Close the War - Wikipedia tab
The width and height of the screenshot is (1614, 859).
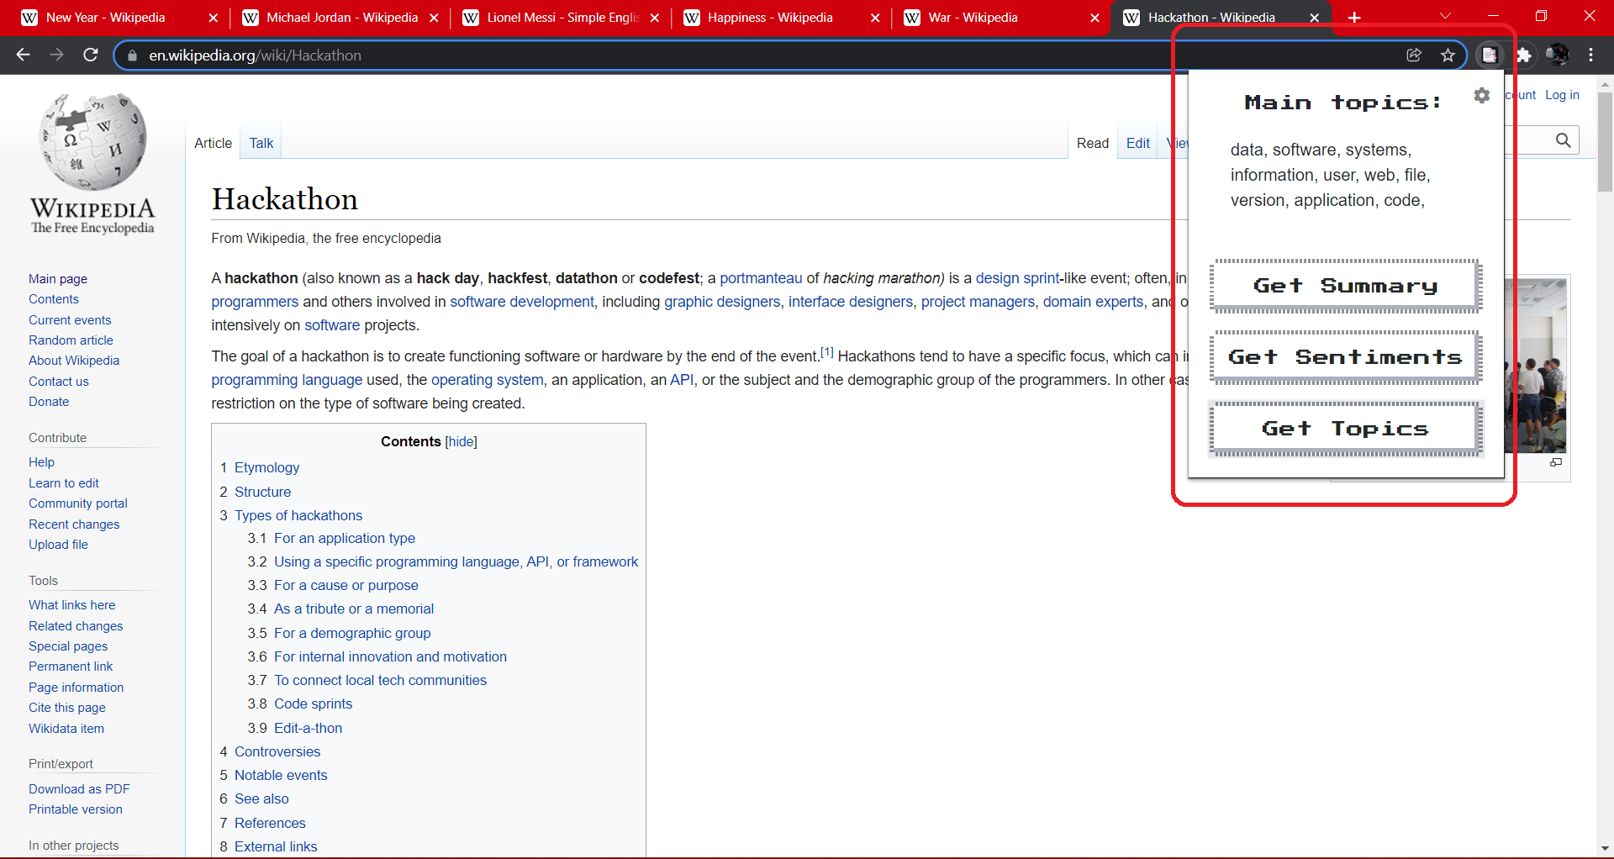(x=1094, y=18)
